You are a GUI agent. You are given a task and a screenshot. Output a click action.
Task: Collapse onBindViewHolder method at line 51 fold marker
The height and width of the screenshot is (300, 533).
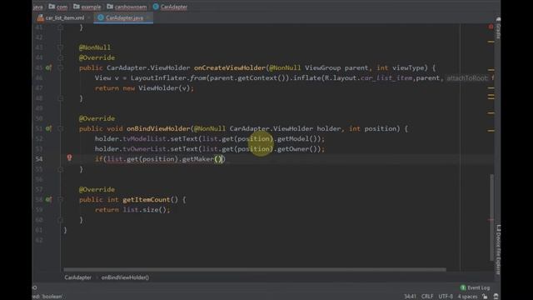(61, 128)
